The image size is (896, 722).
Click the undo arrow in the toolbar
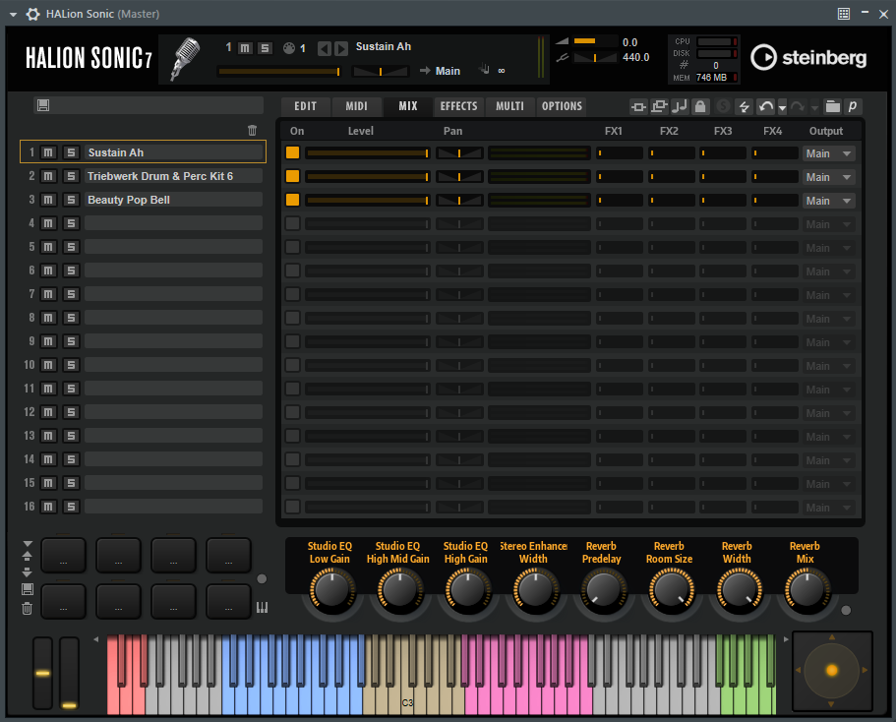pyautogui.click(x=765, y=106)
